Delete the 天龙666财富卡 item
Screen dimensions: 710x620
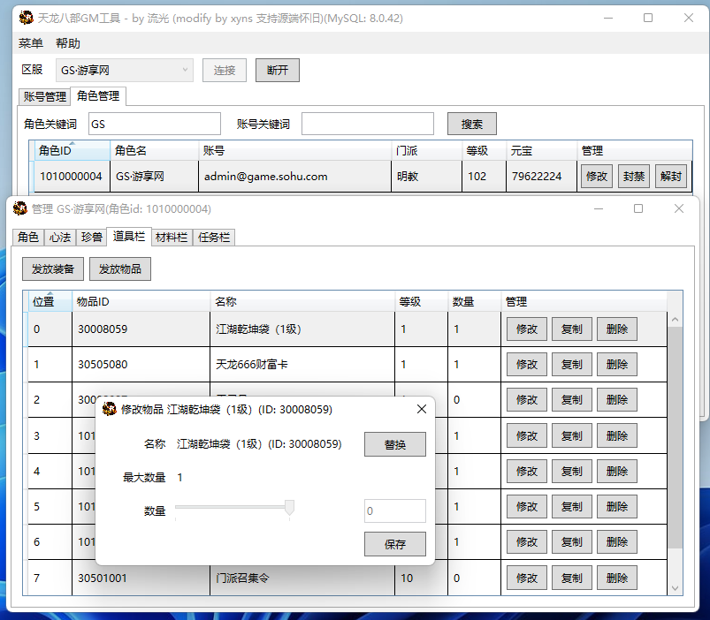click(616, 364)
